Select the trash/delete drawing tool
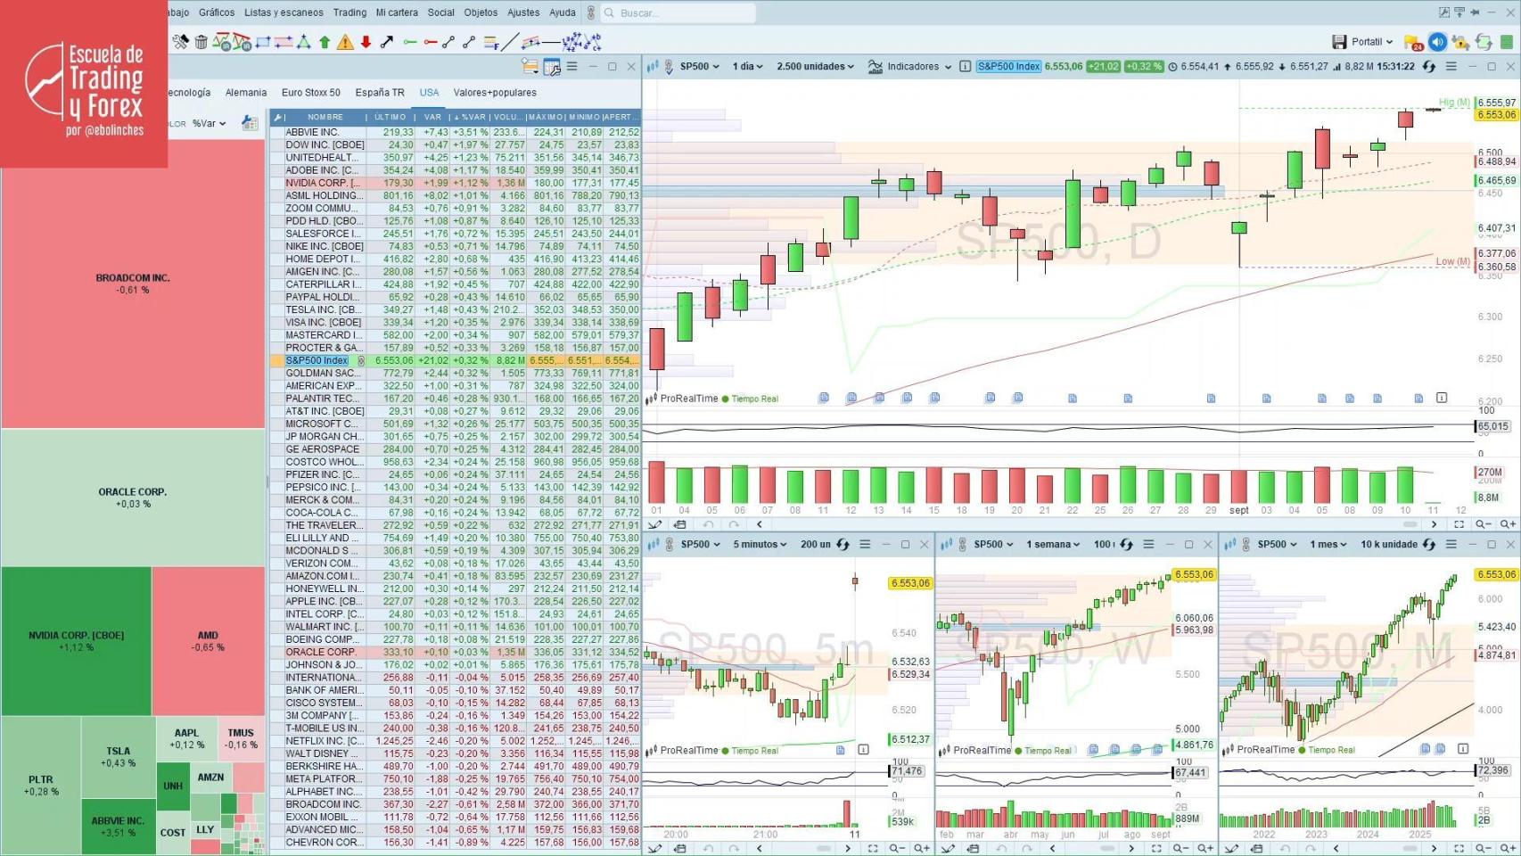The image size is (1521, 856). point(201,42)
